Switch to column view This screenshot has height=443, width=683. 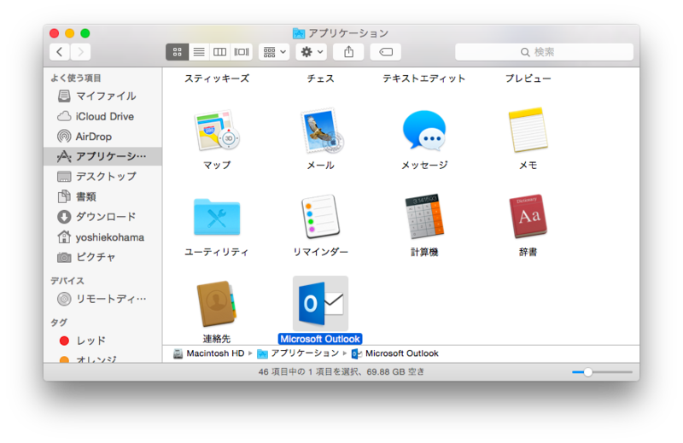pyautogui.click(x=219, y=52)
